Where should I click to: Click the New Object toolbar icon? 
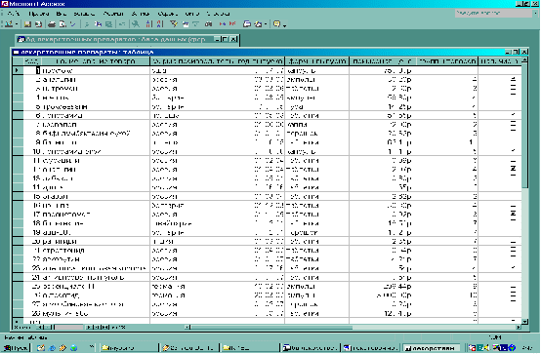pos(258,24)
